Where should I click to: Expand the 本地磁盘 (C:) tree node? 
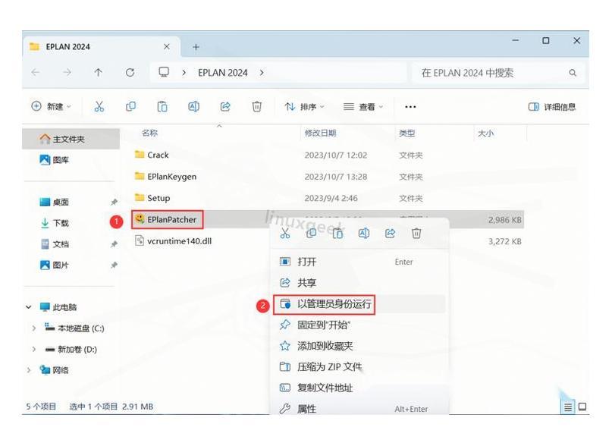pyautogui.click(x=34, y=328)
